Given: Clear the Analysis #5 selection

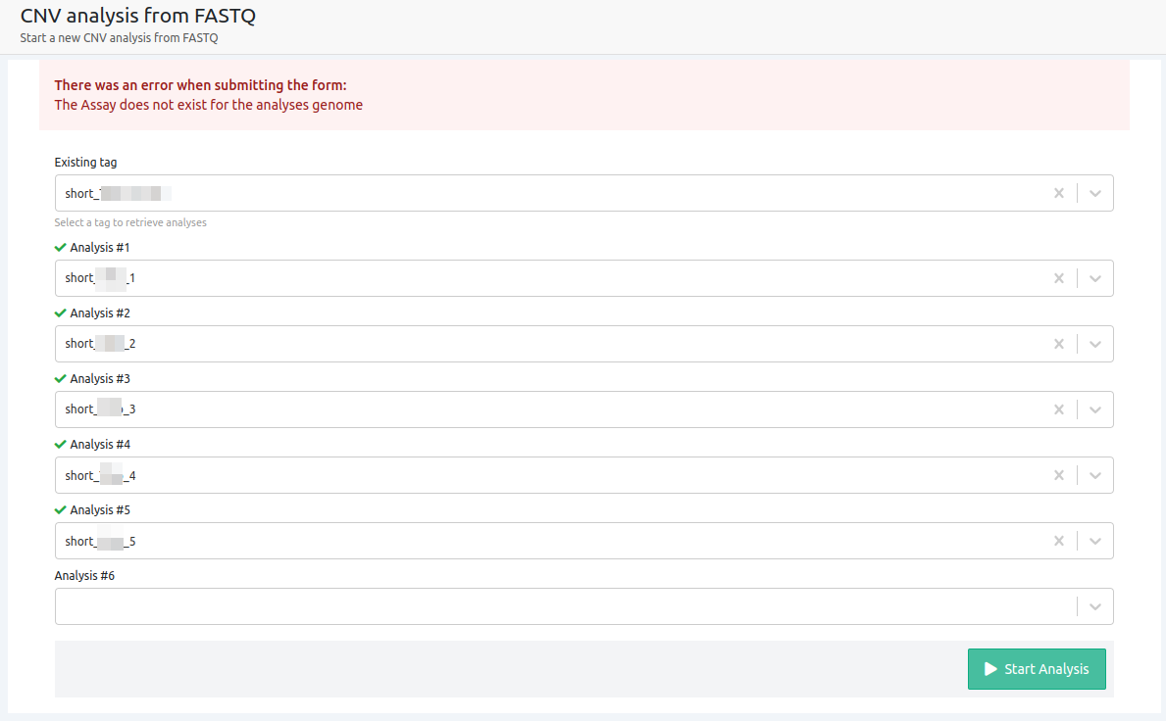Looking at the screenshot, I should pyautogui.click(x=1058, y=541).
